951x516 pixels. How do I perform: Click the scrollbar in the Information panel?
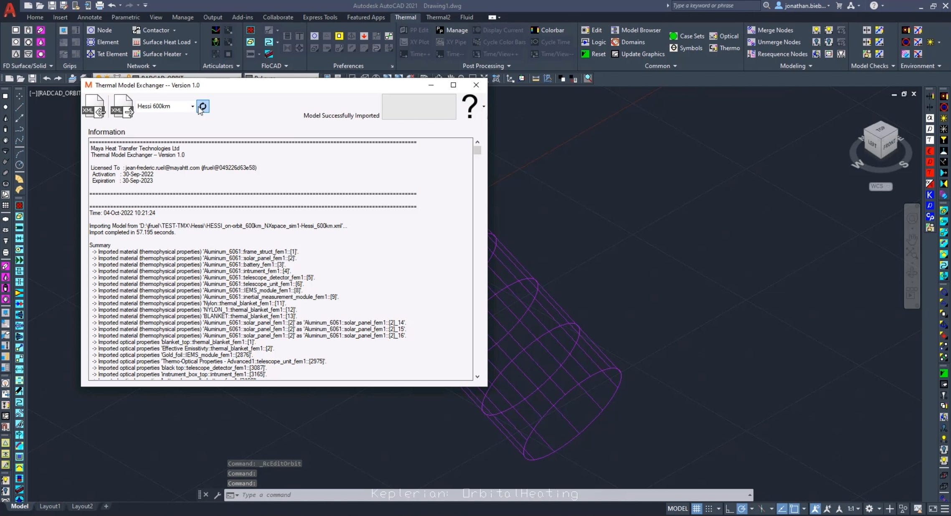click(x=477, y=150)
